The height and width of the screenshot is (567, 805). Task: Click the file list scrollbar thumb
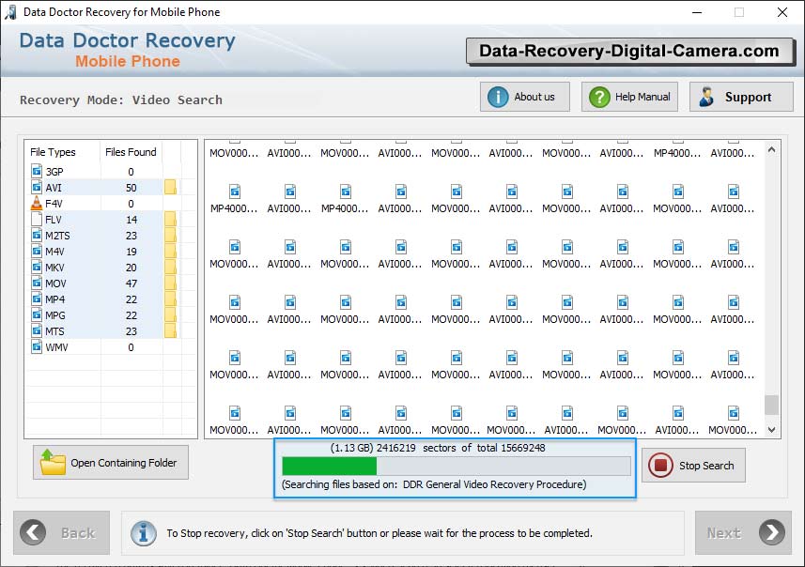point(771,405)
